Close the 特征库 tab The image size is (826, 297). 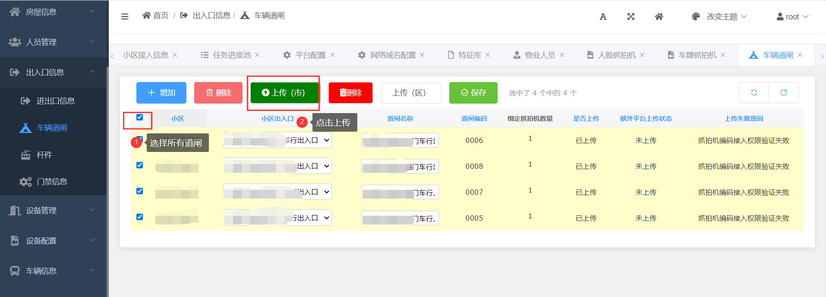pyautogui.click(x=488, y=55)
